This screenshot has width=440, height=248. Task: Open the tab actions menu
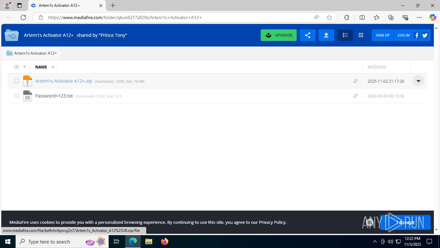19,5
